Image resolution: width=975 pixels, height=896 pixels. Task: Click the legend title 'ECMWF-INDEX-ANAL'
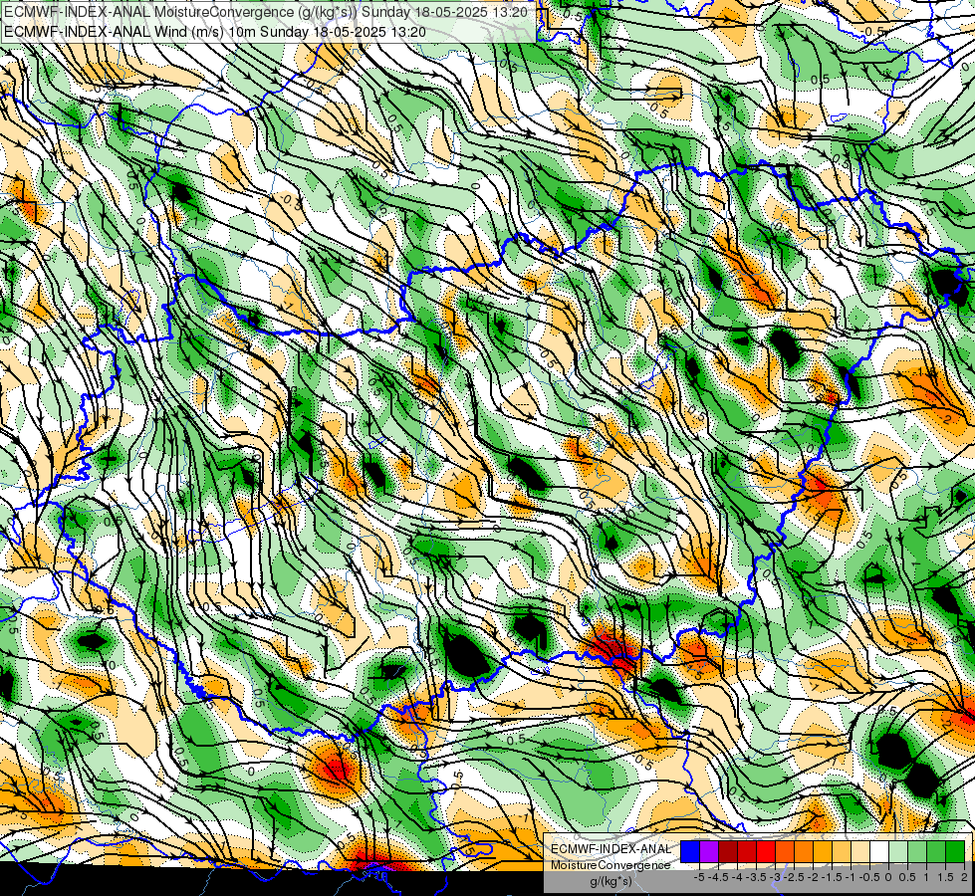(x=610, y=849)
